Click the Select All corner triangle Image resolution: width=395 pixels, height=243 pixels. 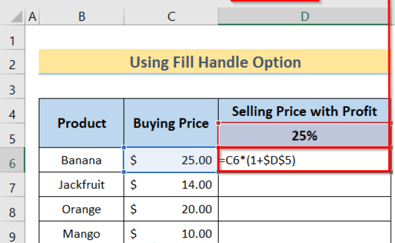click(x=16, y=16)
